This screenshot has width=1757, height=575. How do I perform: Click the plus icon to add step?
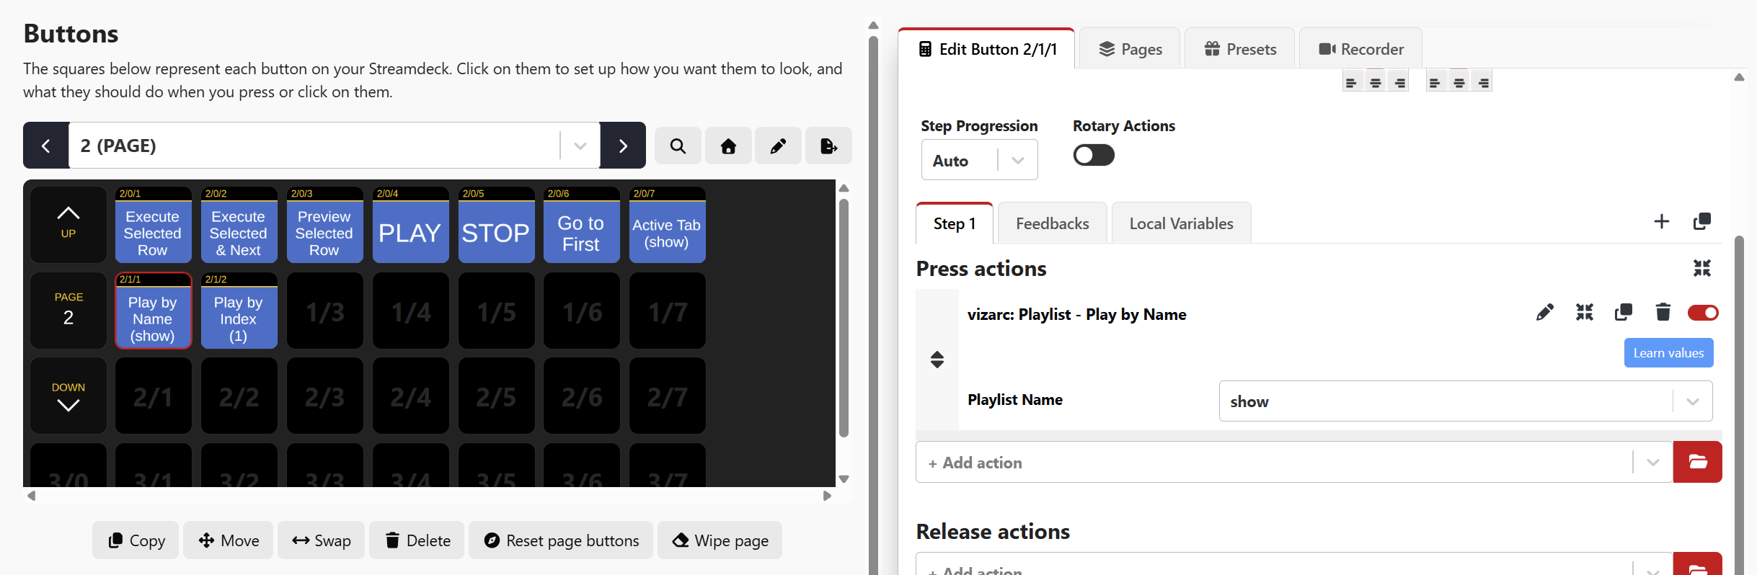tap(1661, 221)
